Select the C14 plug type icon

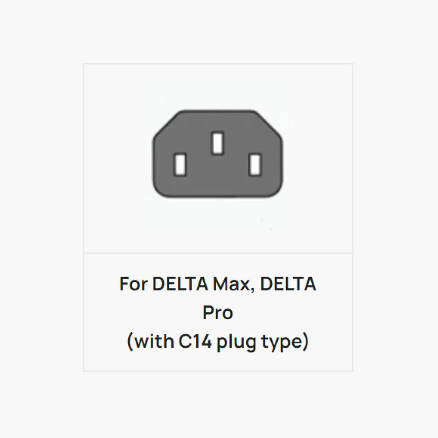pos(218,154)
